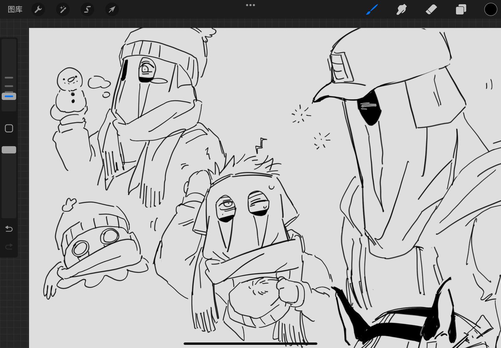
Task: Click the brush size slider handle
Action: pyautogui.click(x=9, y=96)
